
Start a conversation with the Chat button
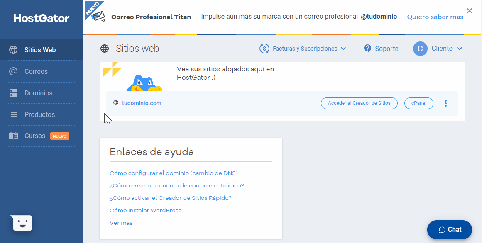450,229
